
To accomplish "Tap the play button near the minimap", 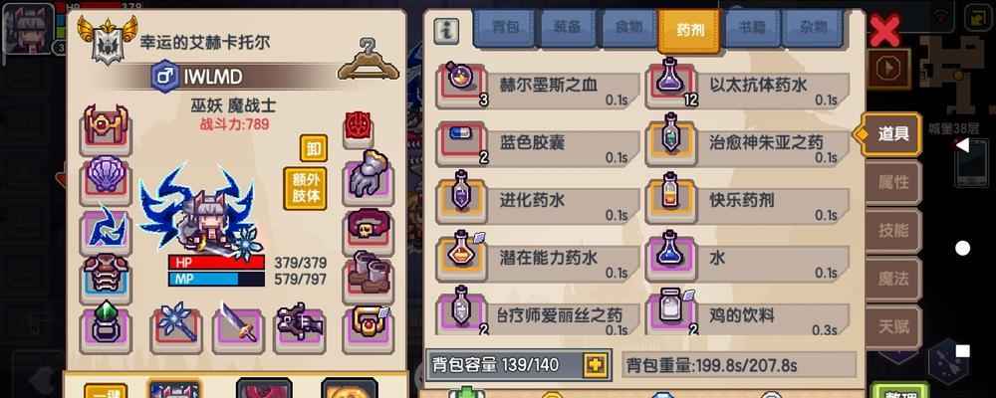I will tap(889, 68).
